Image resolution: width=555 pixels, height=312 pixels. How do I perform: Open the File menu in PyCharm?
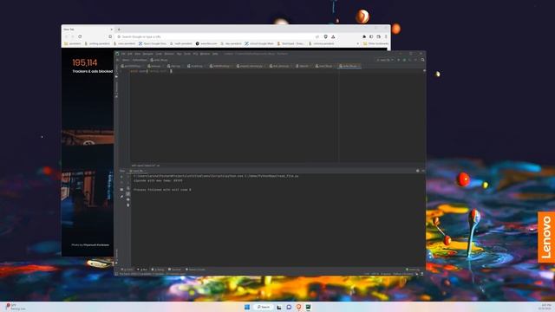123,54
